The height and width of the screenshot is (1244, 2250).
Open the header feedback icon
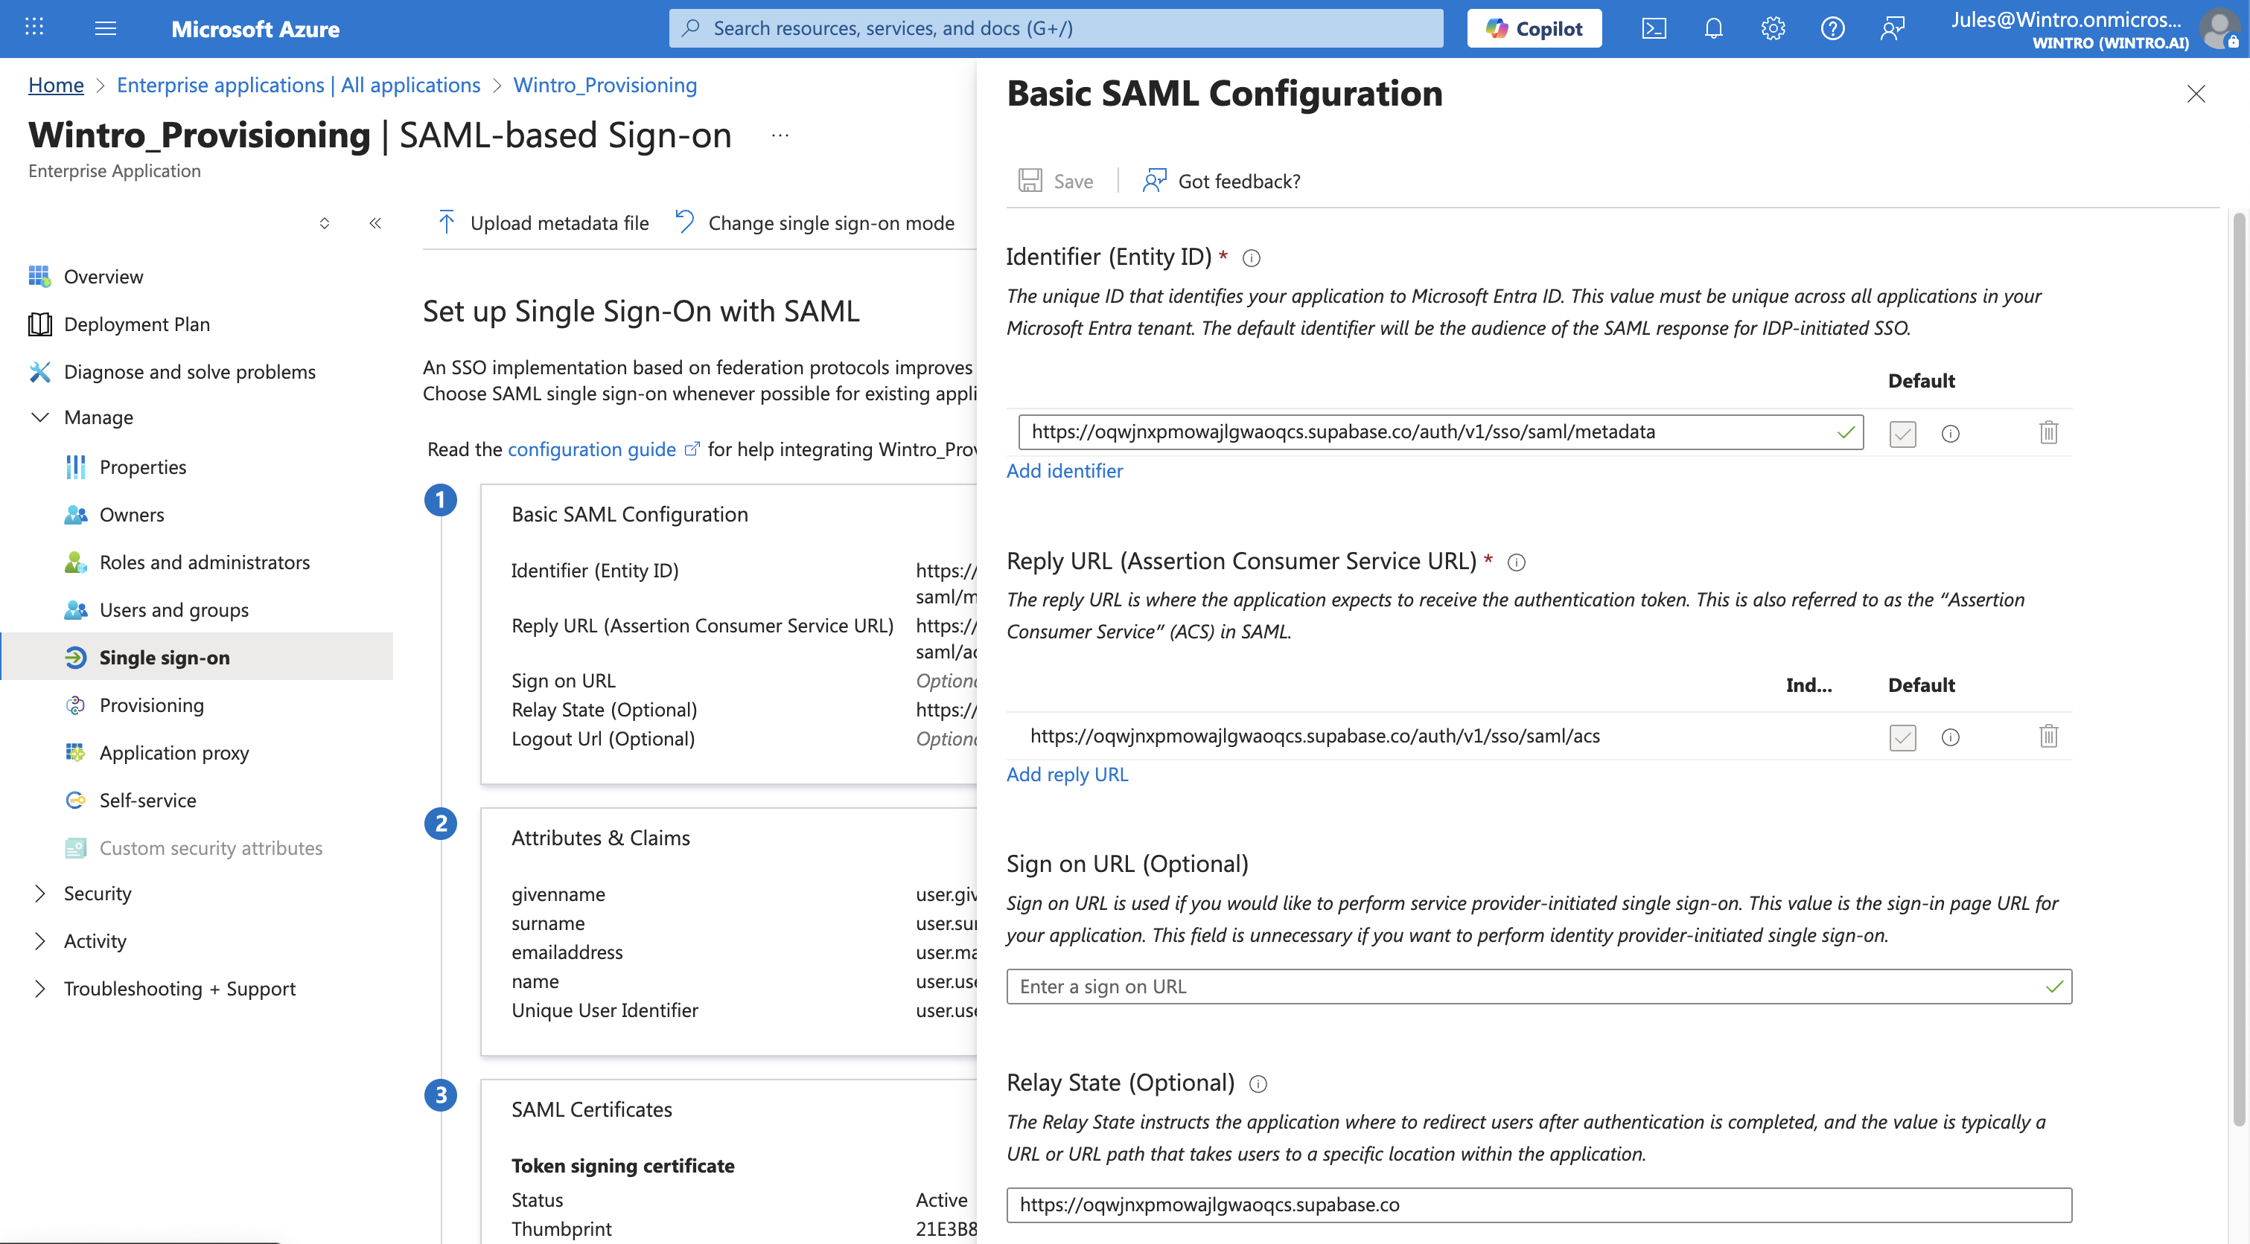1891,28
